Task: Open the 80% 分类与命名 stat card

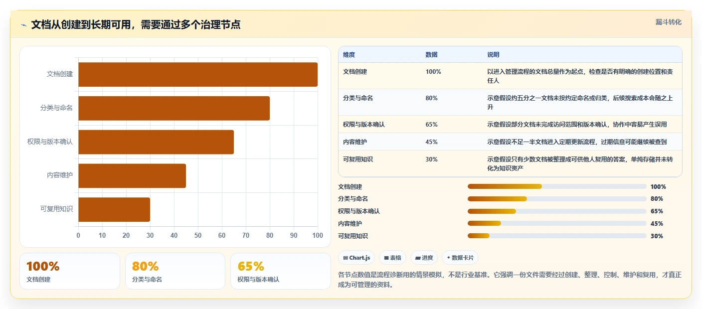Action: click(175, 271)
